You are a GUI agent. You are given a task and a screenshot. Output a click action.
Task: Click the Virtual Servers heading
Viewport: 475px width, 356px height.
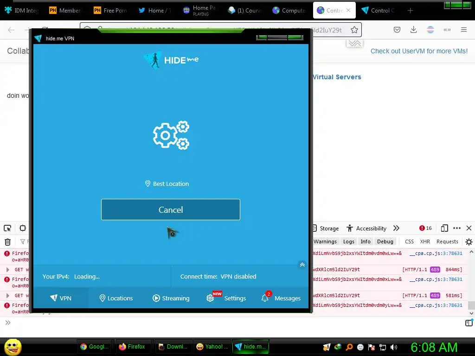337,77
